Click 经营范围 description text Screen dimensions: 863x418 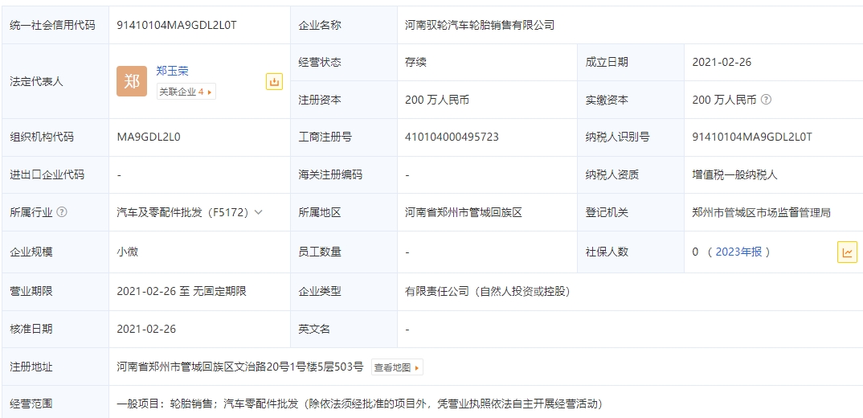tap(359, 404)
